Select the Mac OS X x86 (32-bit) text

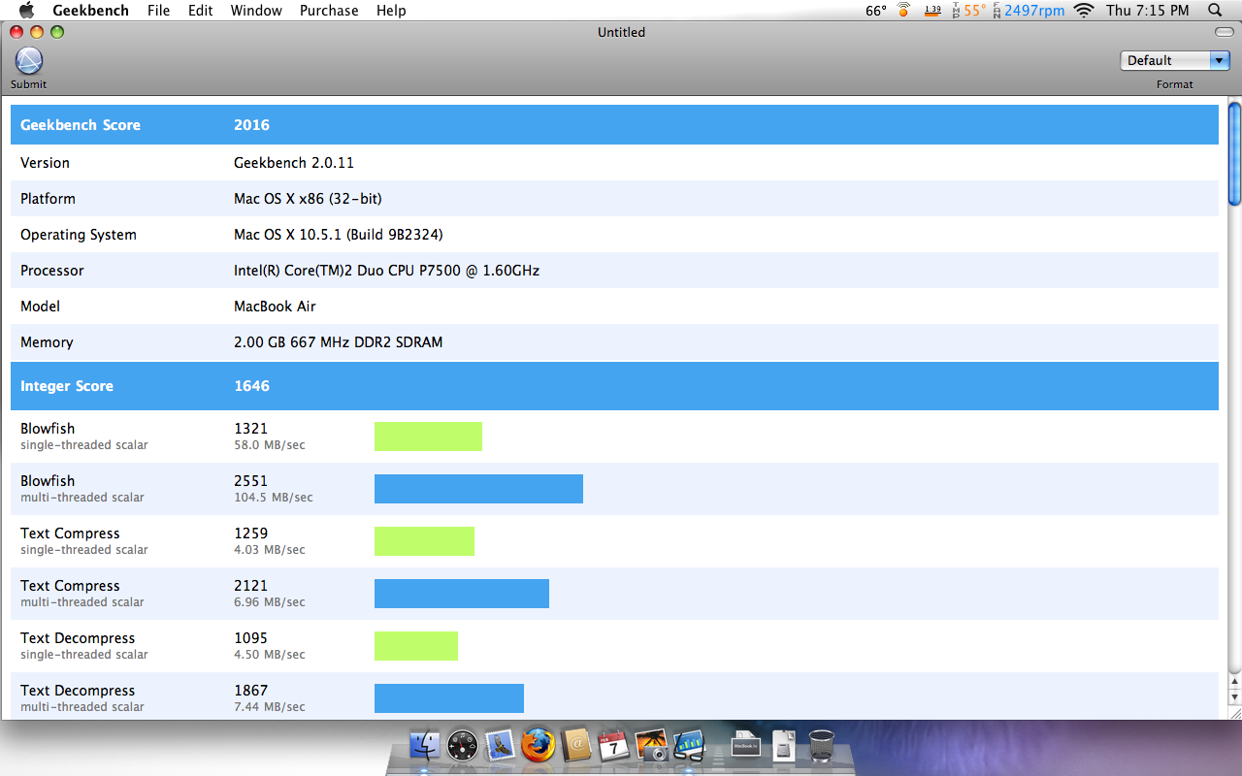point(308,199)
